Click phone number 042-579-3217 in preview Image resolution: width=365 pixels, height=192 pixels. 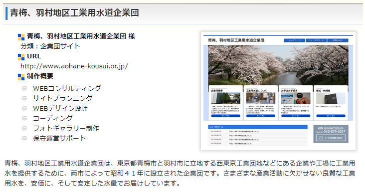tap(334, 132)
